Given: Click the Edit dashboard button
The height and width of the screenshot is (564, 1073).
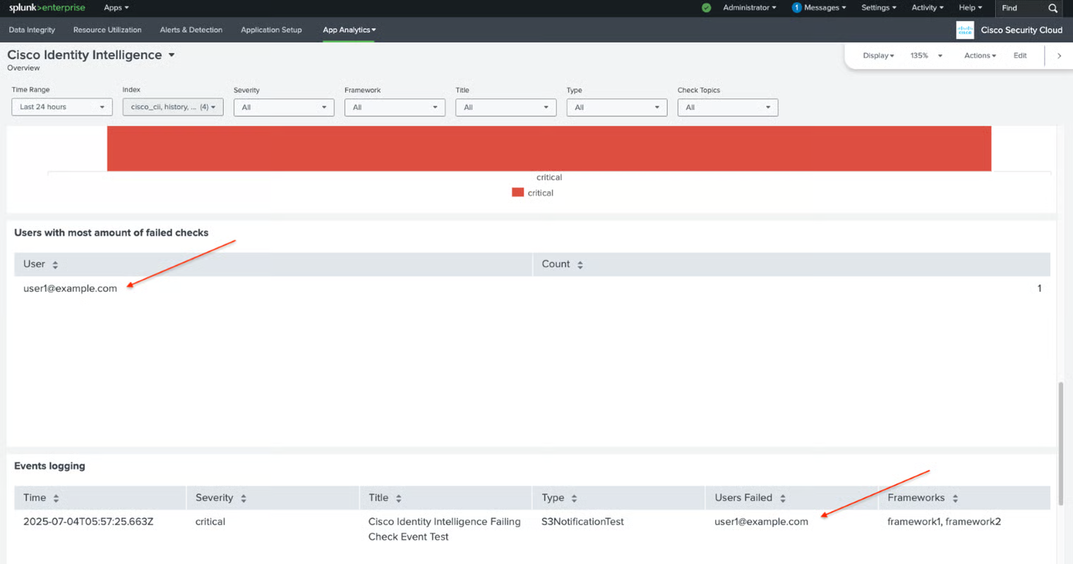Looking at the screenshot, I should [1020, 56].
